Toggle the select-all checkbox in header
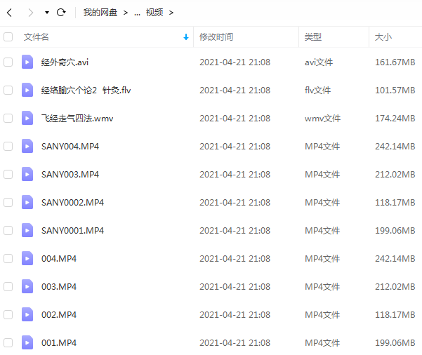 8,37
